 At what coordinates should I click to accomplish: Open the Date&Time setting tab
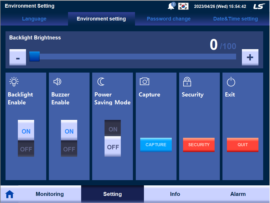(x=236, y=19)
